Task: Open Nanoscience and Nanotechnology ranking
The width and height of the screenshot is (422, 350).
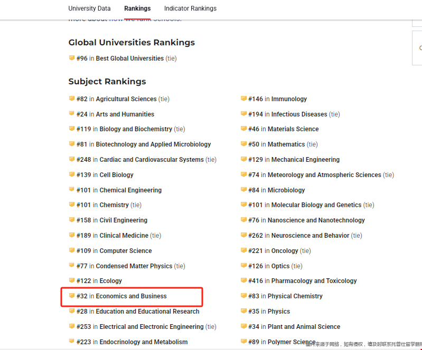Action: (x=316, y=220)
